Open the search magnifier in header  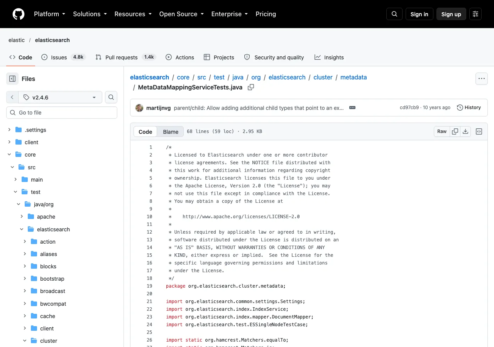(394, 14)
